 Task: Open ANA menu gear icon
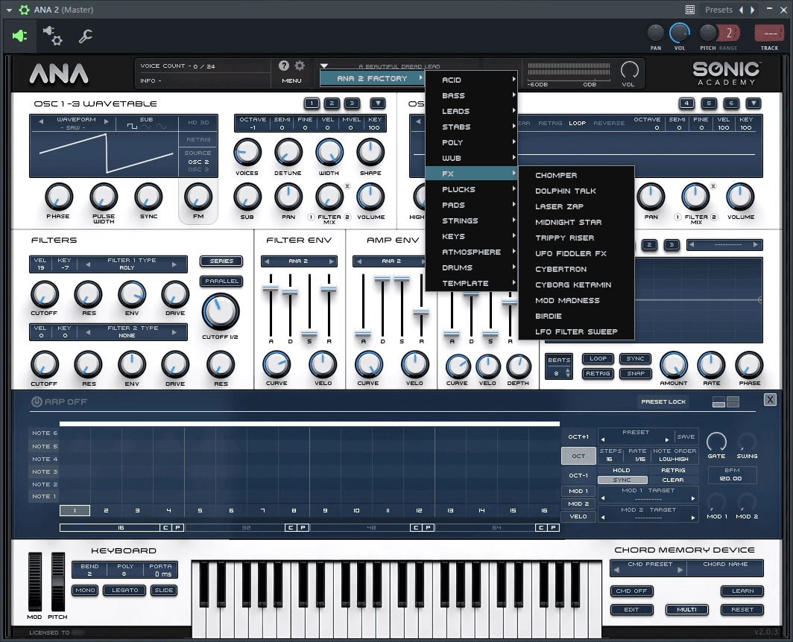[300, 66]
